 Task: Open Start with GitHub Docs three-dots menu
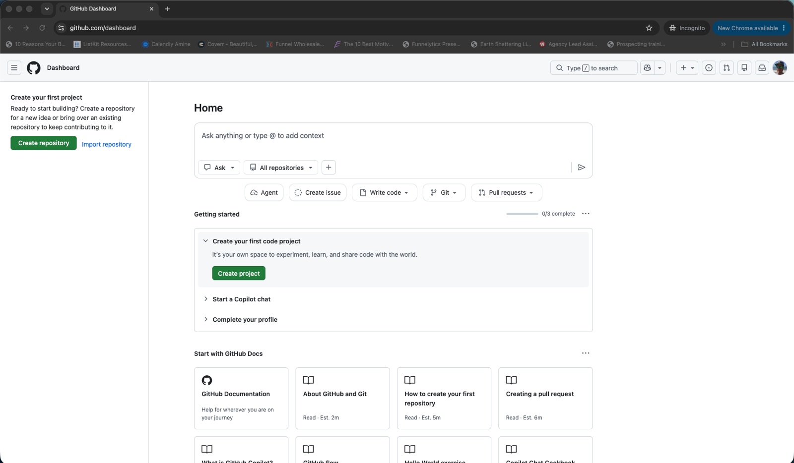point(586,353)
